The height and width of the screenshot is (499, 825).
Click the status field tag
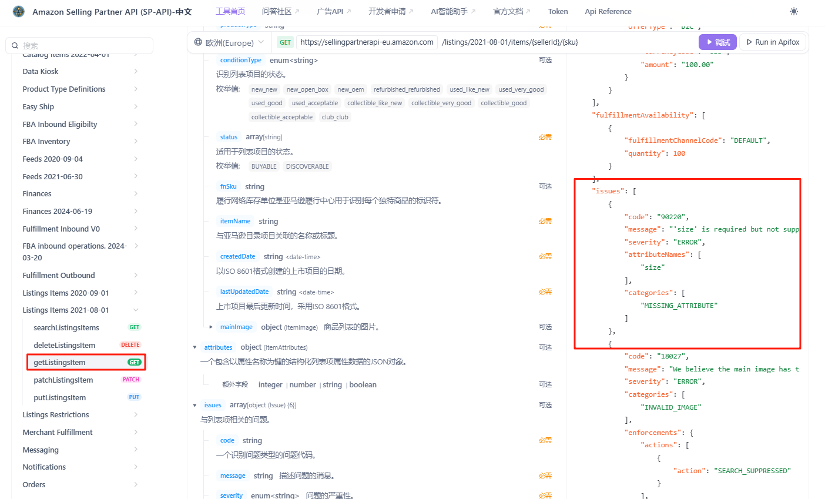pos(229,137)
